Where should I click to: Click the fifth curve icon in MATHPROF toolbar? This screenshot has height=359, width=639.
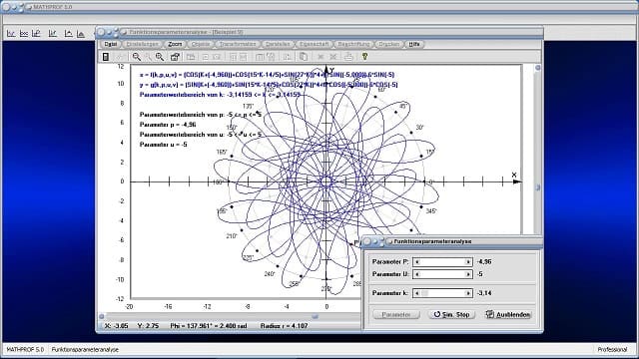68,33
